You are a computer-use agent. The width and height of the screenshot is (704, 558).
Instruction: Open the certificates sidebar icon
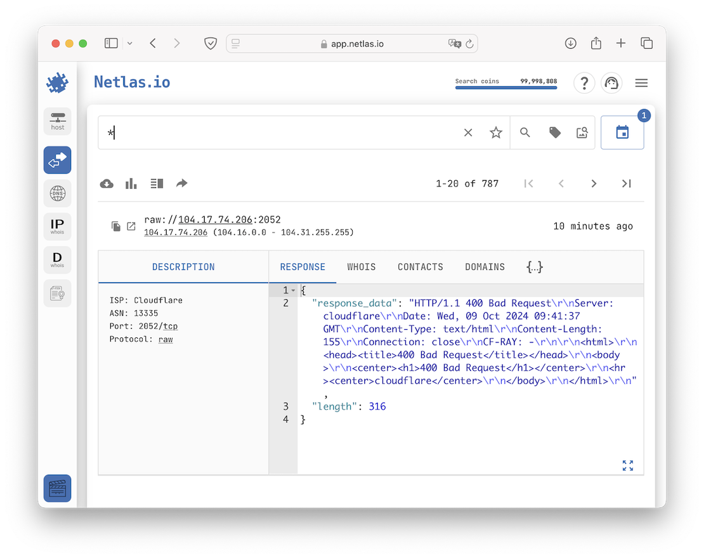point(57,294)
